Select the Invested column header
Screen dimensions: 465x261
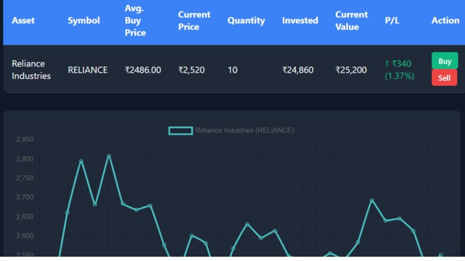tap(300, 20)
